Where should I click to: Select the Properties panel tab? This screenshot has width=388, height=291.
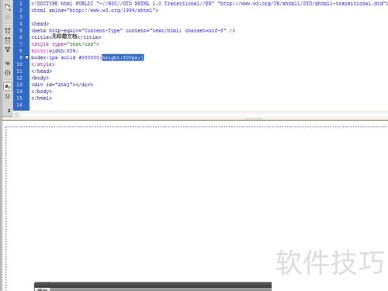coord(43,289)
